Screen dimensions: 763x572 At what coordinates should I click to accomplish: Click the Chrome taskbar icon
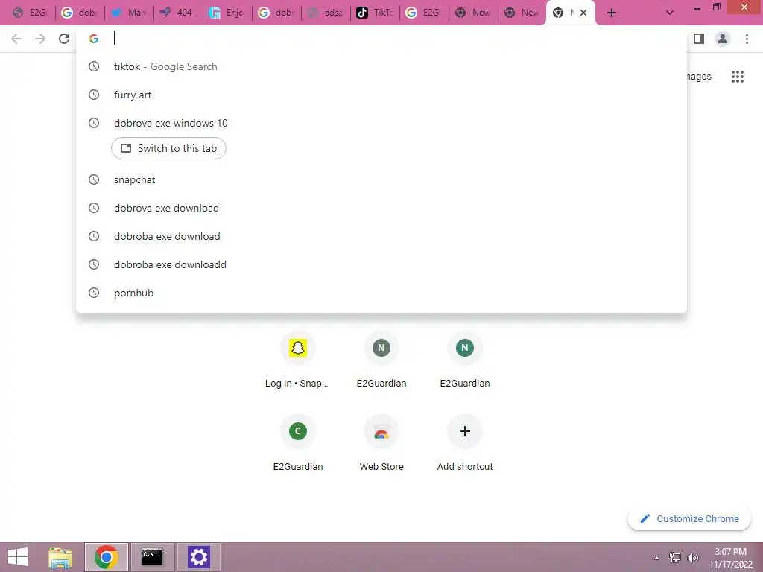coord(107,557)
